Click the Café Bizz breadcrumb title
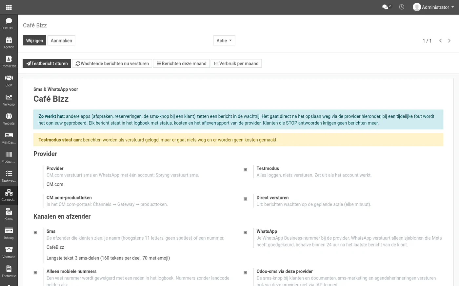 pyautogui.click(x=35, y=25)
